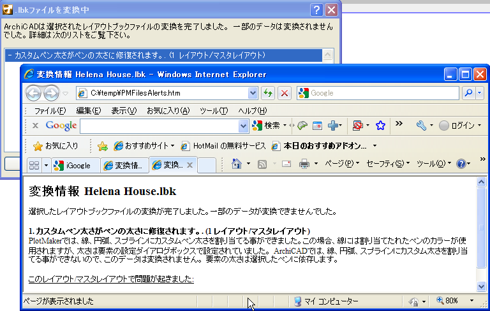The image size is (490, 311).
Task: Click the popup blocker icon on Google Toolbar
Action: coord(357,126)
